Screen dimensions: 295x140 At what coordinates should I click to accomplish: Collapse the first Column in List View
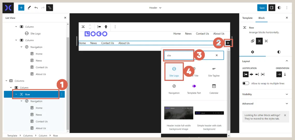tap(16, 27)
